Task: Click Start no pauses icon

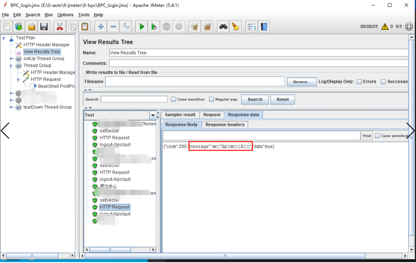Action: coord(154,27)
